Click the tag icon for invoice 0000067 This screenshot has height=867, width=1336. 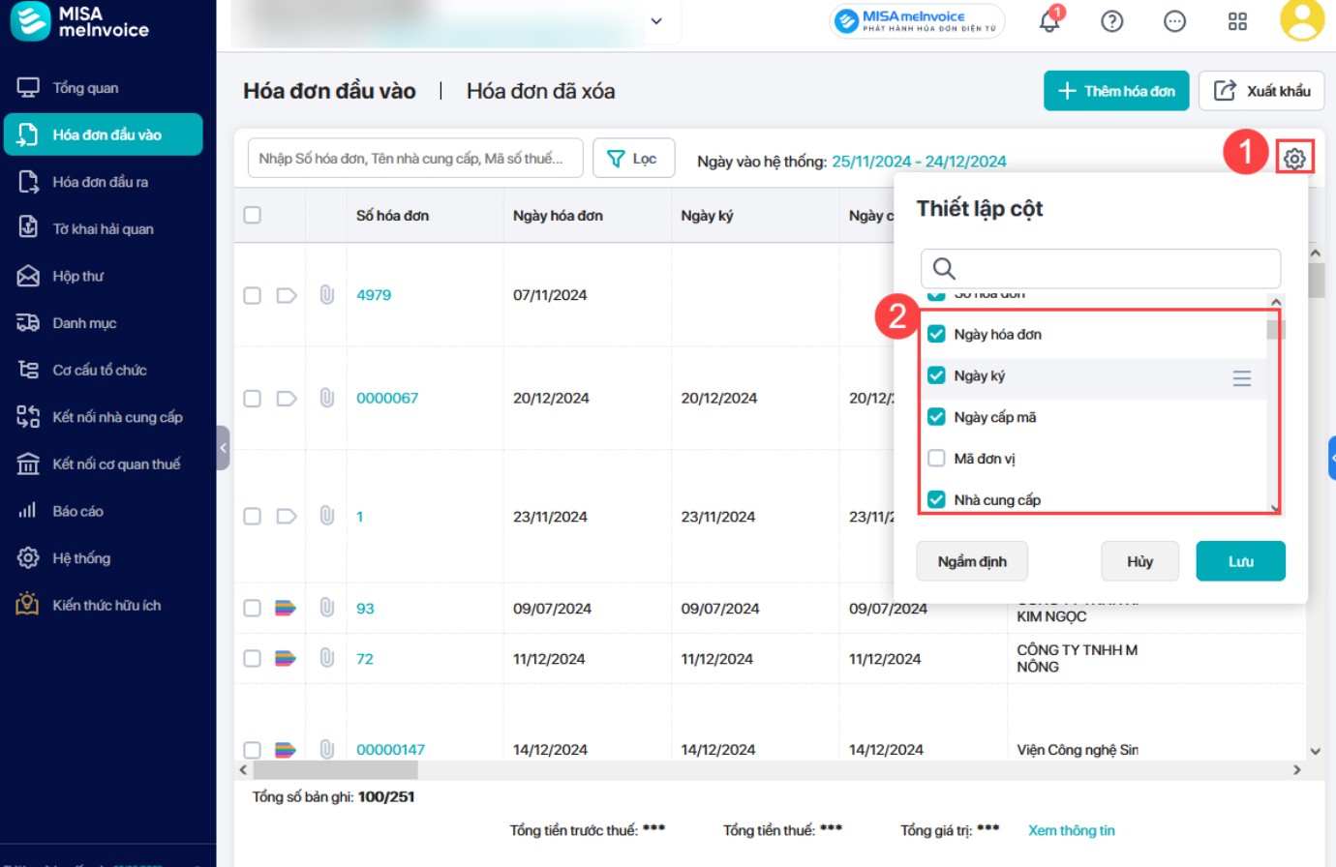[x=287, y=398]
